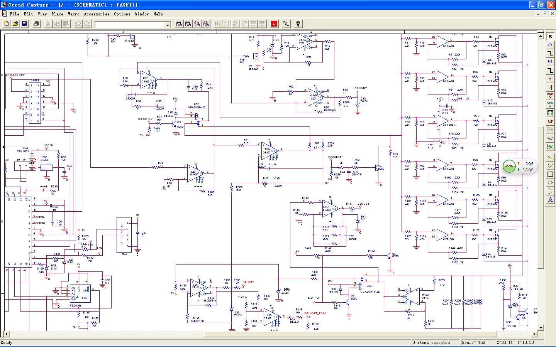The height and width of the screenshot is (347, 556).
Task: Choose the Place Bus tool
Action: point(550,70)
